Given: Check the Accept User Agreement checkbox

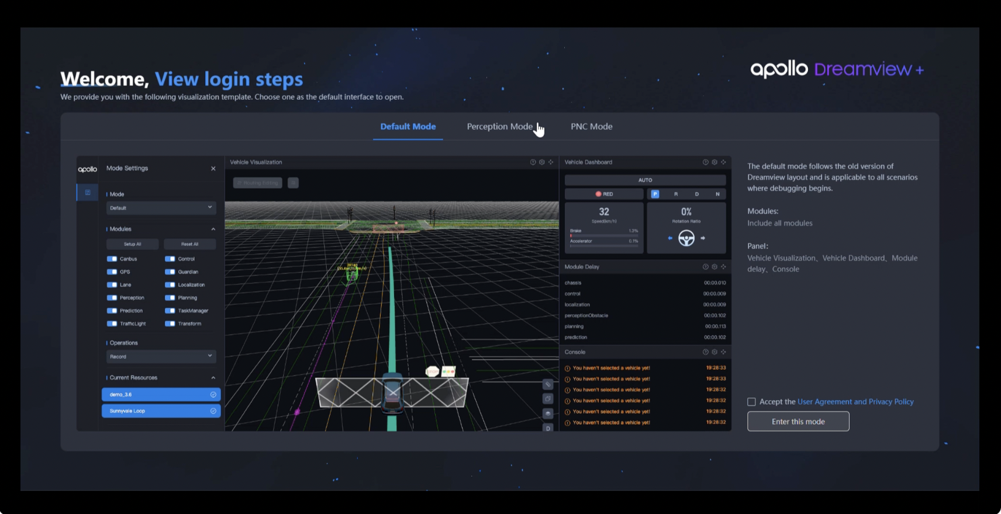Looking at the screenshot, I should click(x=751, y=401).
